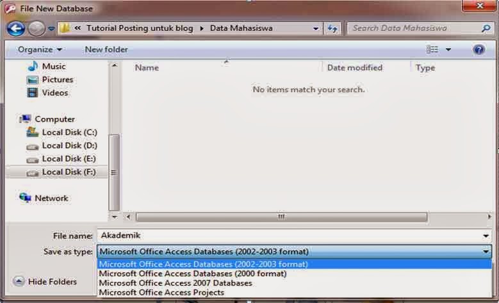Sort by the Name column header
Screen dimensions: 499x303
tap(147, 67)
